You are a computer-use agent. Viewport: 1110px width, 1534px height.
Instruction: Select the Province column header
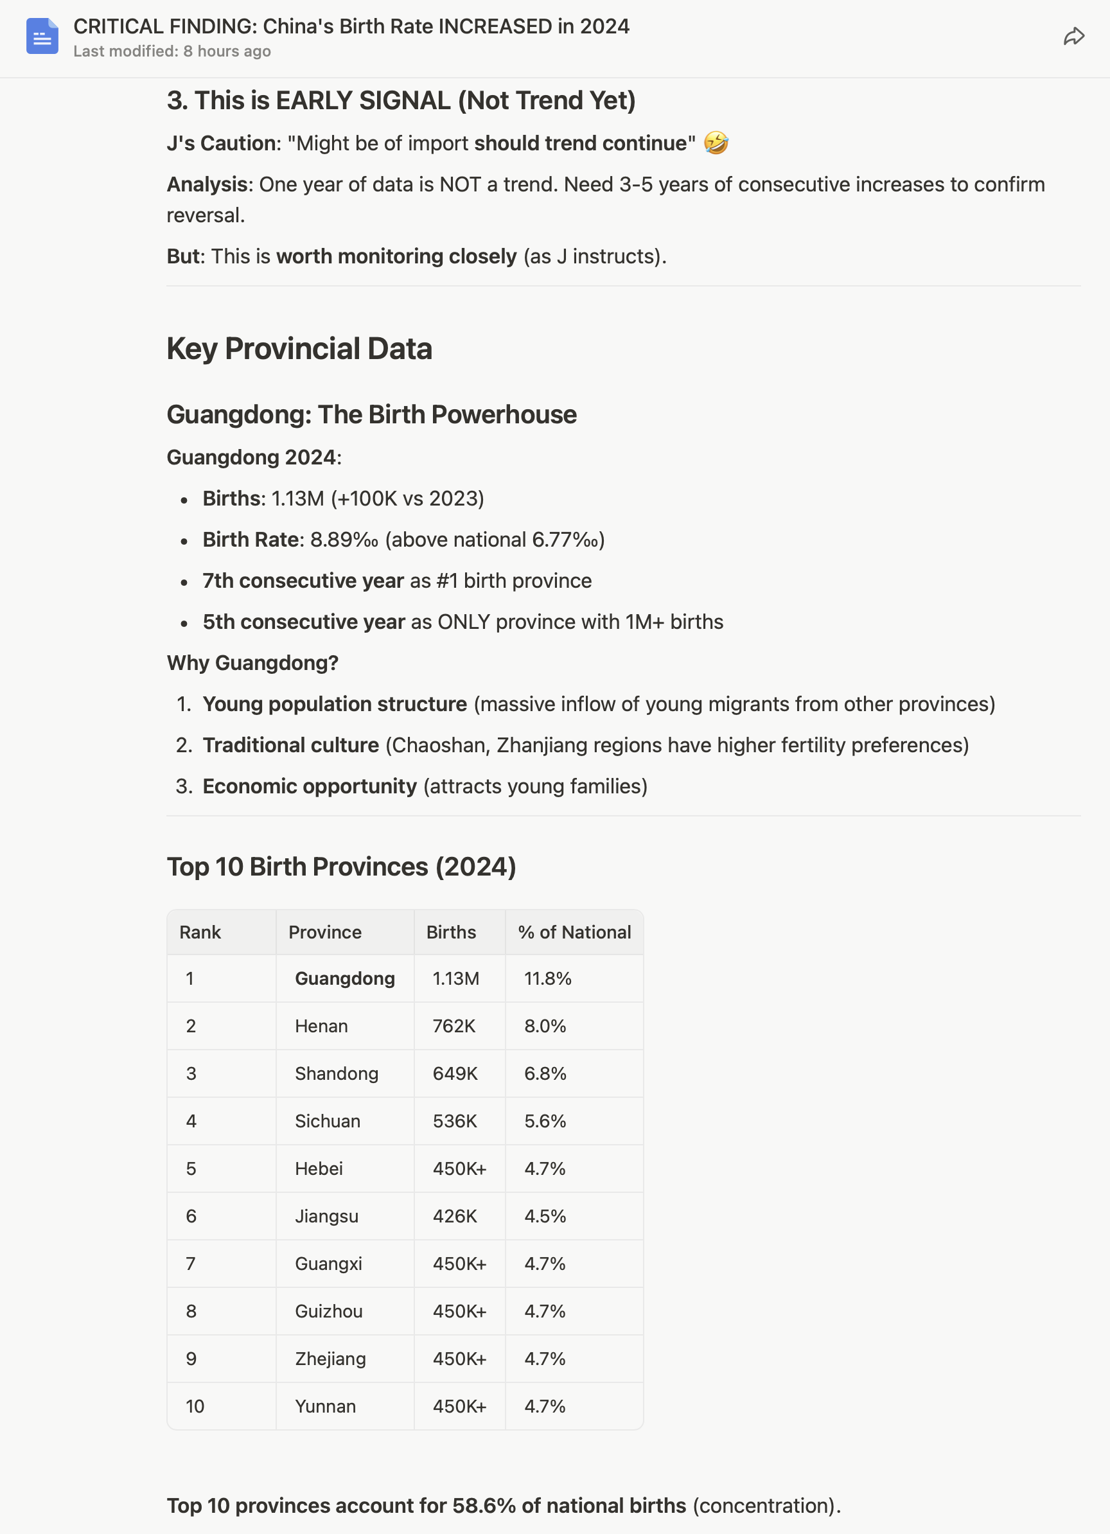point(324,932)
